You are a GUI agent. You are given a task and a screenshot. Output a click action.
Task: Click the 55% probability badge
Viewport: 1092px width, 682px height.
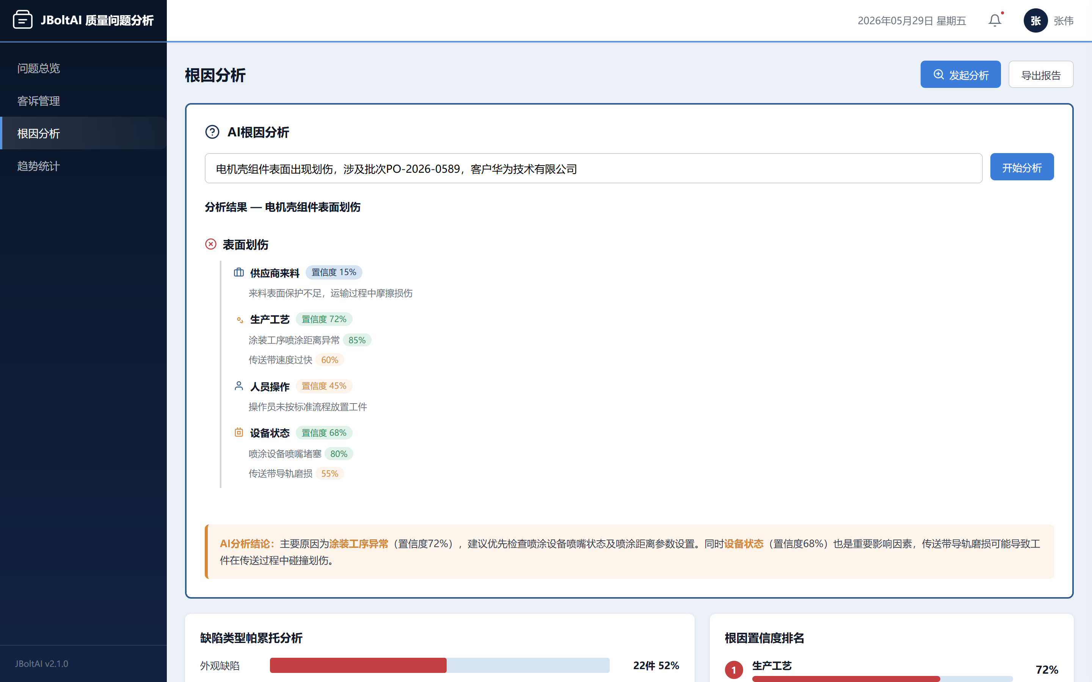coord(329,474)
